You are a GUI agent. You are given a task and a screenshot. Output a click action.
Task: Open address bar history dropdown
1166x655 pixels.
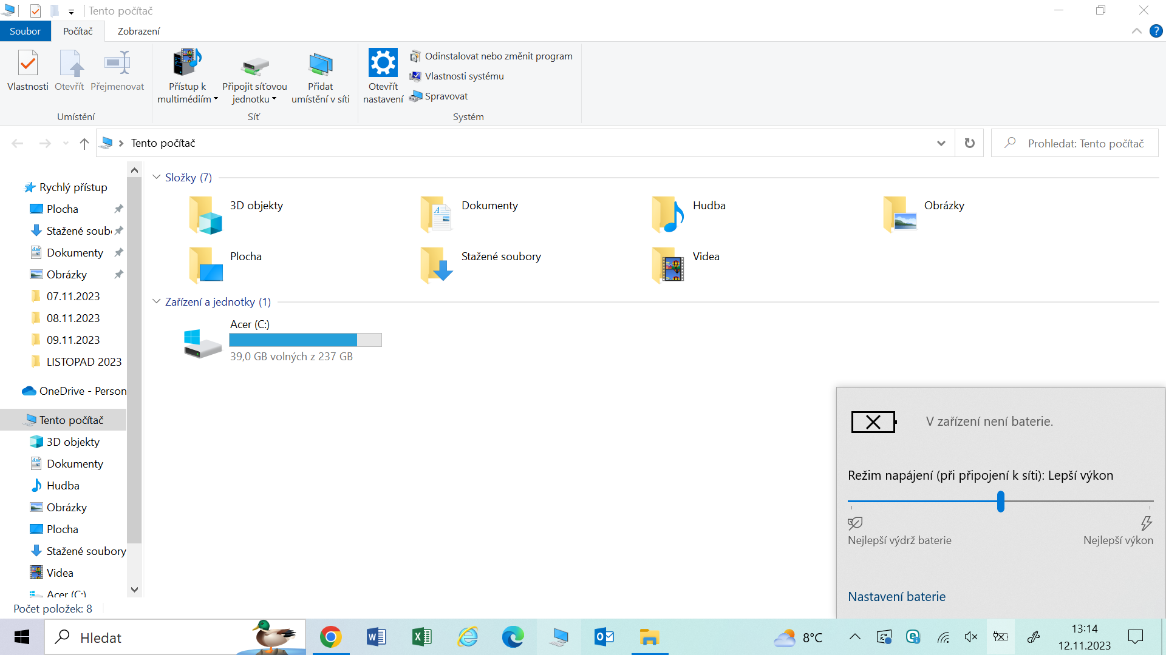point(941,143)
